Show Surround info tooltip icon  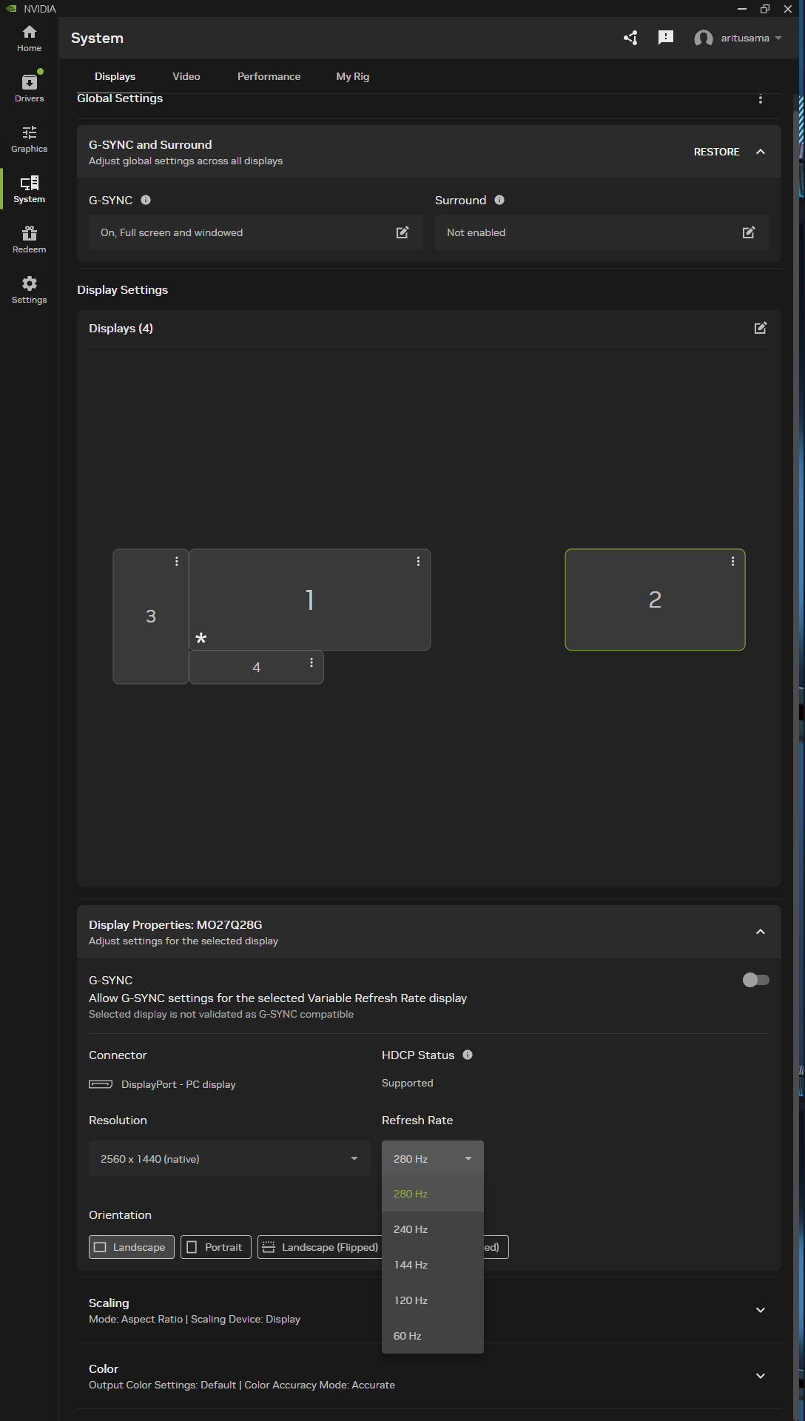coord(499,200)
